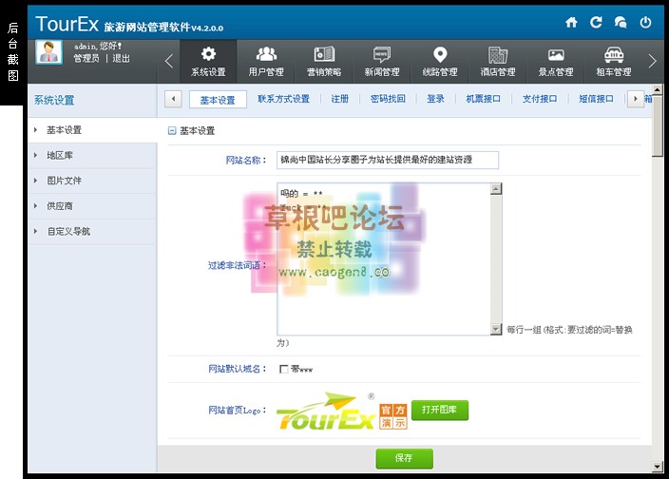Viewport: 669px width, 479px height.
Task: Open the 租车管理 car rental module
Action: coord(615,61)
